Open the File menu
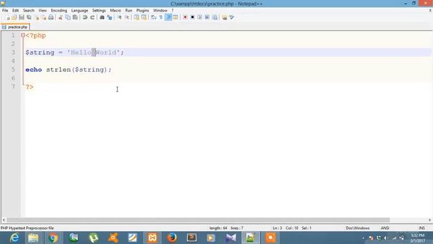The height and width of the screenshot is (244, 433). click(x=5, y=10)
